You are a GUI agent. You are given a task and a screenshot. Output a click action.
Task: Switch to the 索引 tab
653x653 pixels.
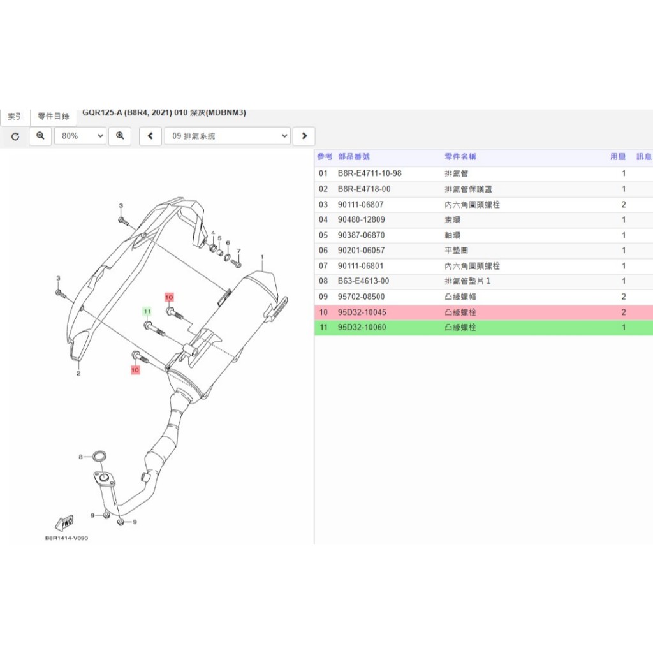point(15,116)
